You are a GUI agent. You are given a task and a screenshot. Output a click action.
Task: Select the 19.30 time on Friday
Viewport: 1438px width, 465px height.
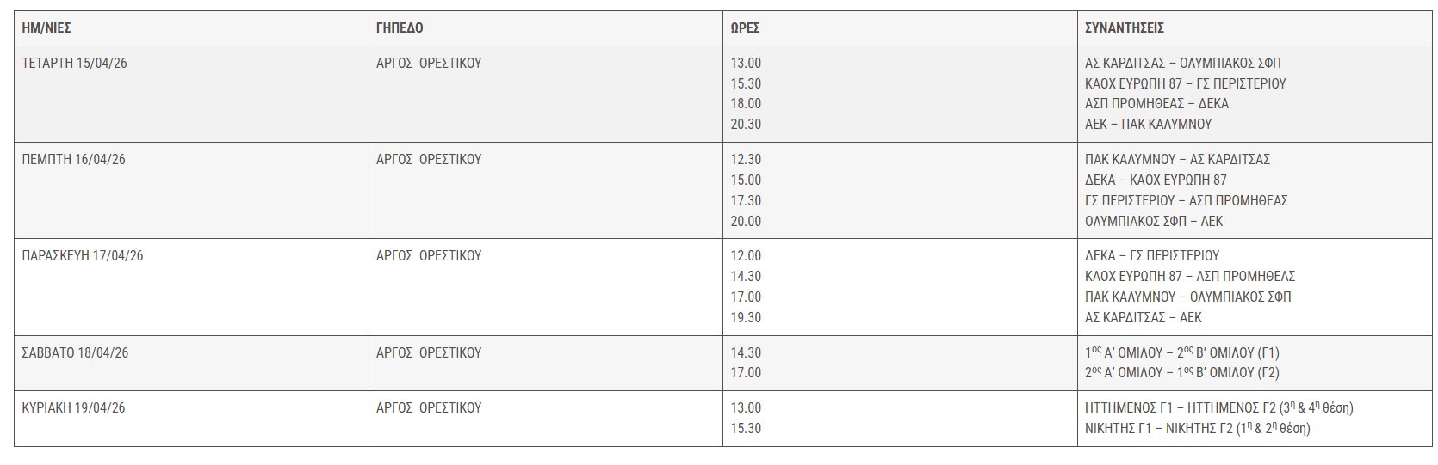coord(746,318)
